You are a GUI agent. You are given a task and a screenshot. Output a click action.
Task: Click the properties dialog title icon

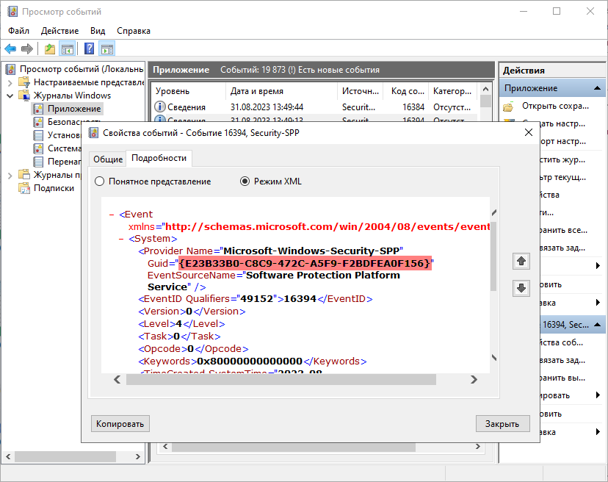pyautogui.click(x=93, y=133)
